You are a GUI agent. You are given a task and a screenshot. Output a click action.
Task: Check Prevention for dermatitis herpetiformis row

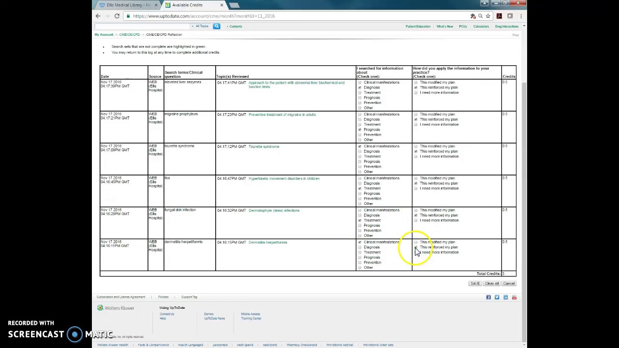pyautogui.click(x=359, y=262)
